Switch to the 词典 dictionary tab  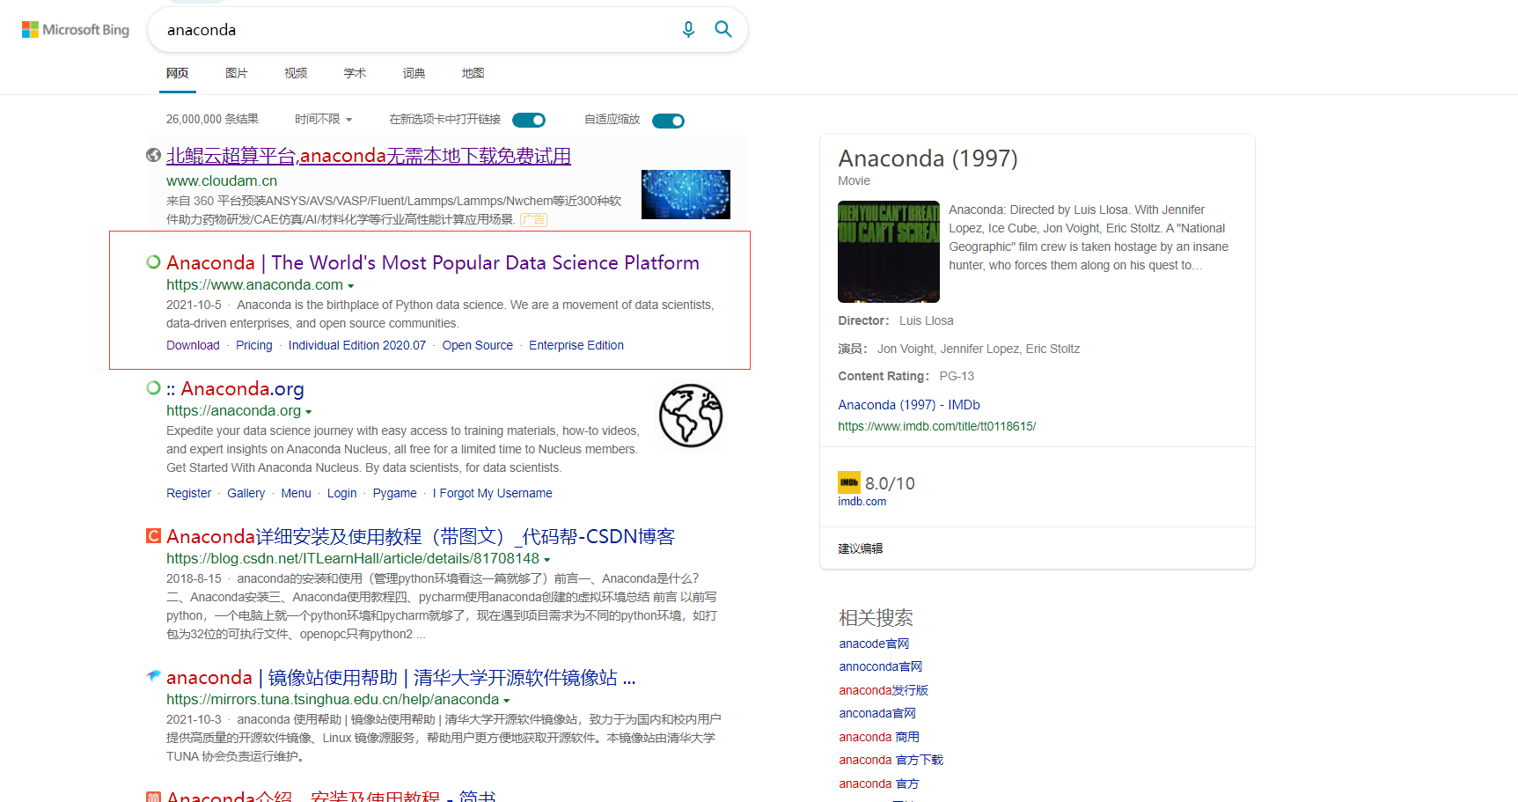[x=414, y=73]
